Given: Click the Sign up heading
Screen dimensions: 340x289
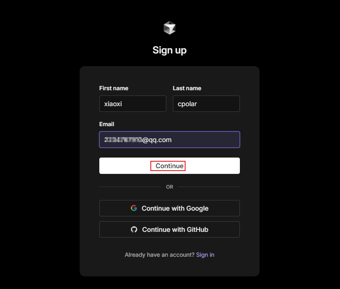Looking at the screenshot, I should click(169, 50).
